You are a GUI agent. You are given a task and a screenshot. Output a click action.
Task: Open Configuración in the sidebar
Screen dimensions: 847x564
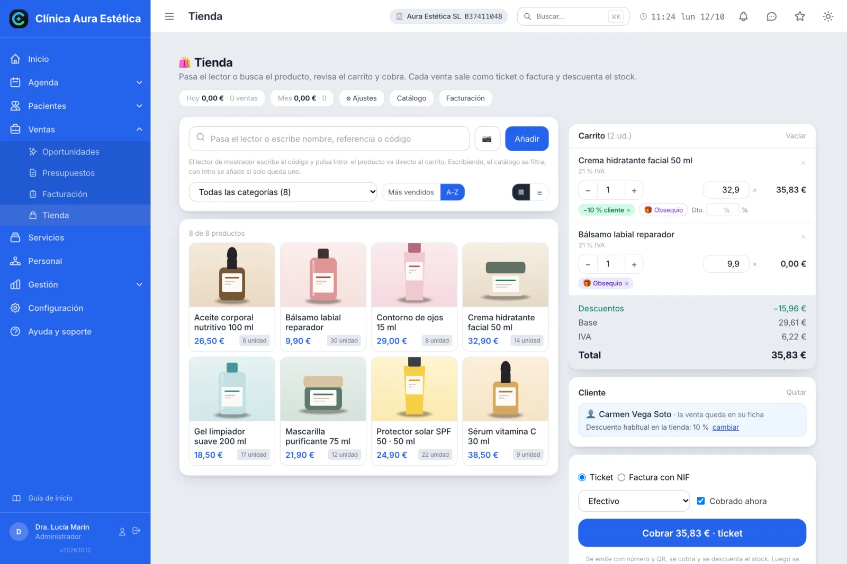coord(75,308)
